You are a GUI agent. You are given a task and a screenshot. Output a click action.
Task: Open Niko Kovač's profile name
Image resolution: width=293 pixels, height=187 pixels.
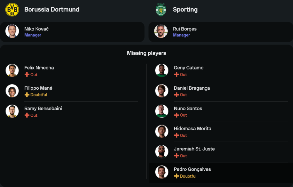coord(36,29)
